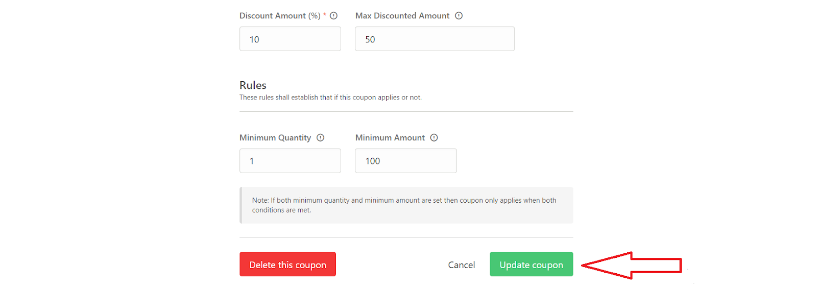Viewport: 817px width, 288px height.
Task: Click the gray Note box about conditions
Action: pos(406,205)
